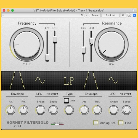Enable the Analog Sat. checkbox
The image size is (138, 138).
[96, 123]
